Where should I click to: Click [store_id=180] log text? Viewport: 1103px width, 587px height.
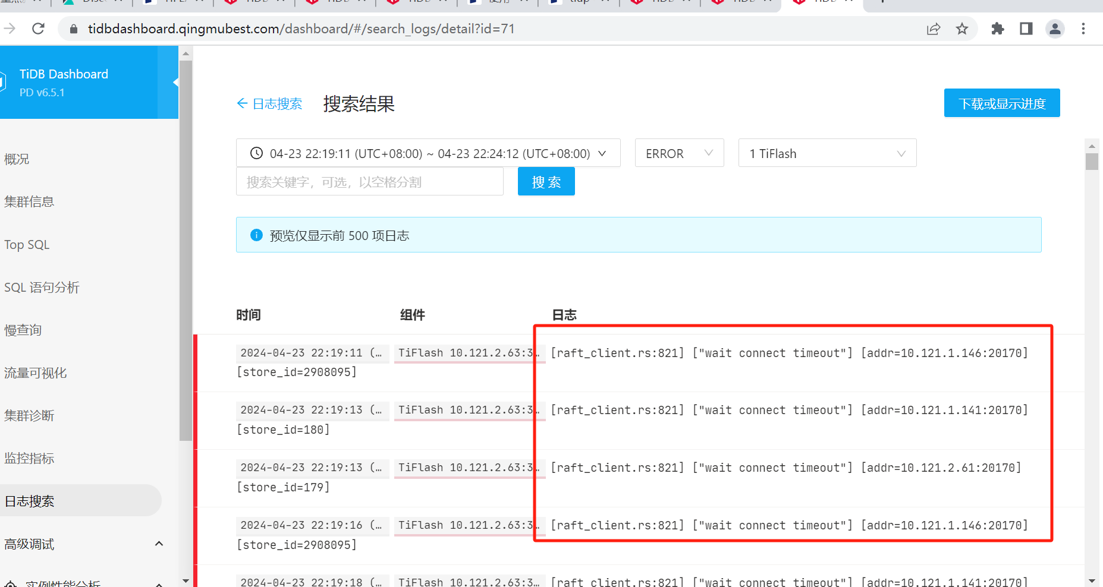(x=283, y=430)
